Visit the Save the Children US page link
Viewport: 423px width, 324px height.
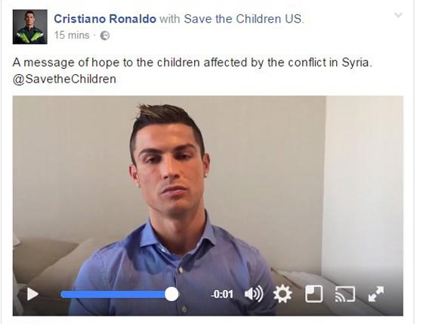(x=243, y=19)
